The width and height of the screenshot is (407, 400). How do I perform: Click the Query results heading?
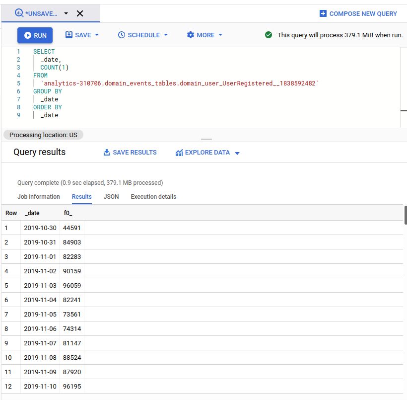point(39,152)
